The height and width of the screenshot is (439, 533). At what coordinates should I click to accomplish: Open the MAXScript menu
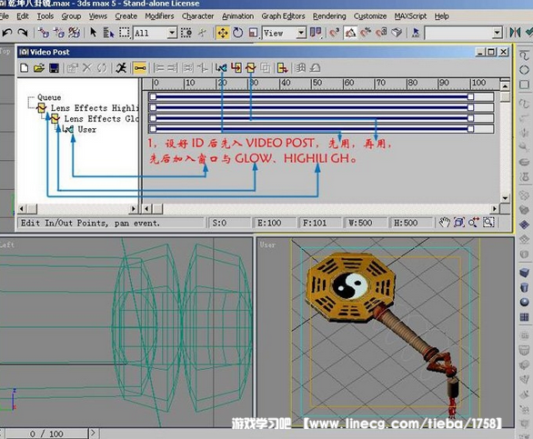click(410, 16)
